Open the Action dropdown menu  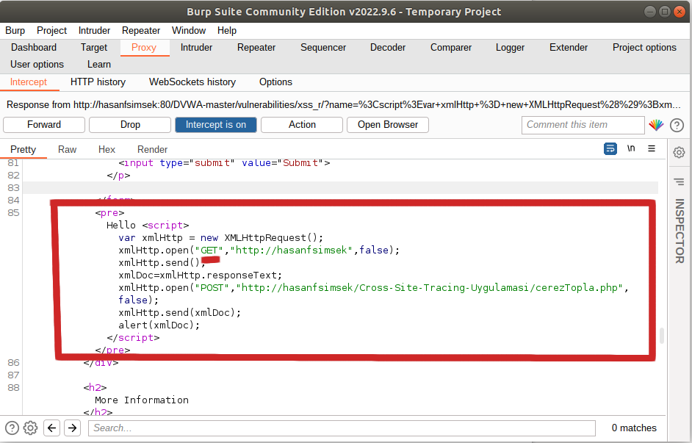302,125
